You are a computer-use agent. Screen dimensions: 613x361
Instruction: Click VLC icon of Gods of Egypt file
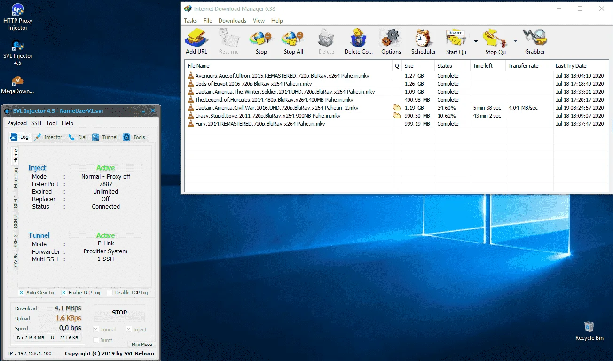[x=190, y=84]
